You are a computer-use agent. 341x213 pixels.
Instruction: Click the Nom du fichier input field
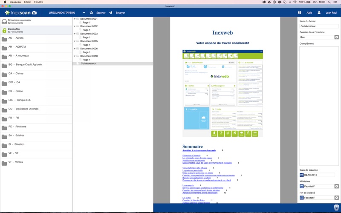[x=319, y=26]
